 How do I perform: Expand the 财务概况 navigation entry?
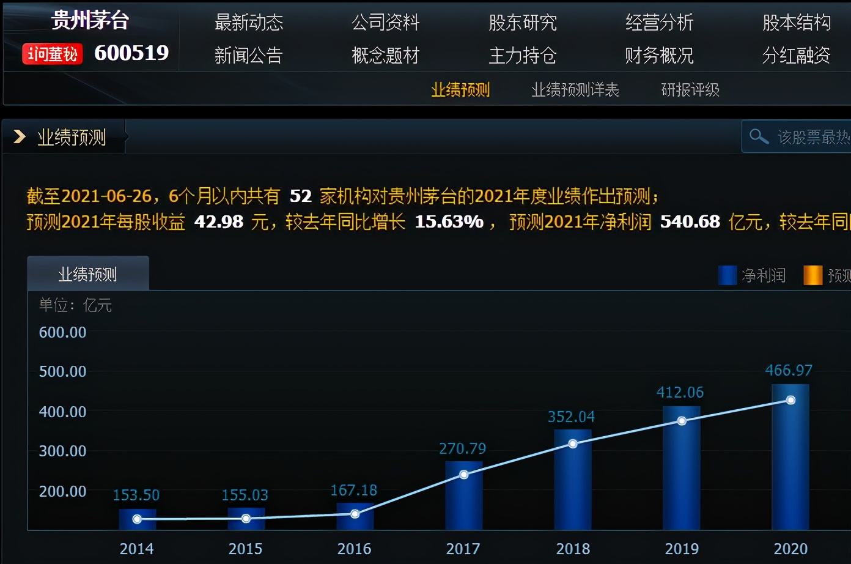658,55
